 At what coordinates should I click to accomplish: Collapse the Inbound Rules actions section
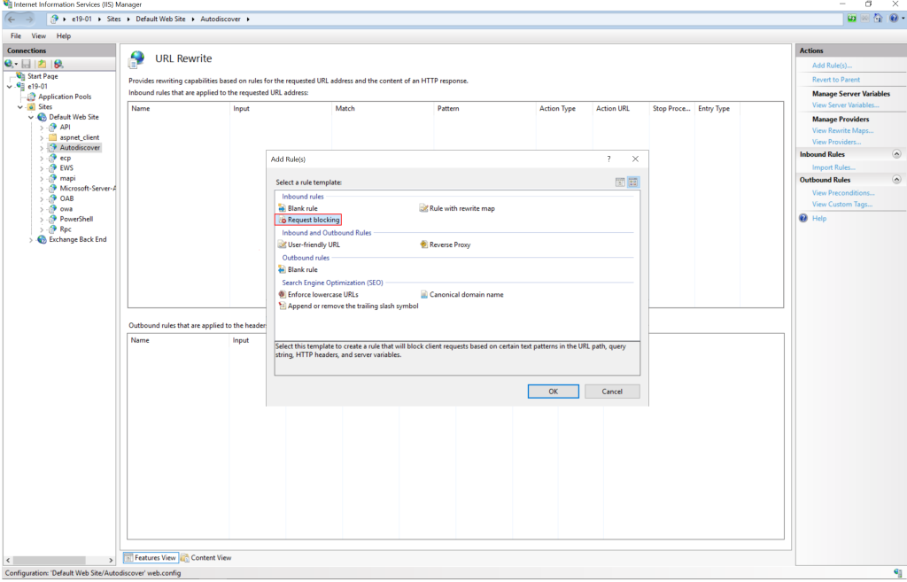coord(896,154)
